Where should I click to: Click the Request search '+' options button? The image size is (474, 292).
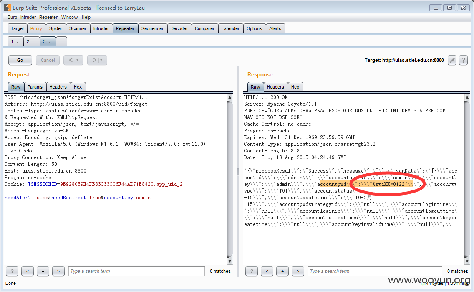tap(43, 271)
